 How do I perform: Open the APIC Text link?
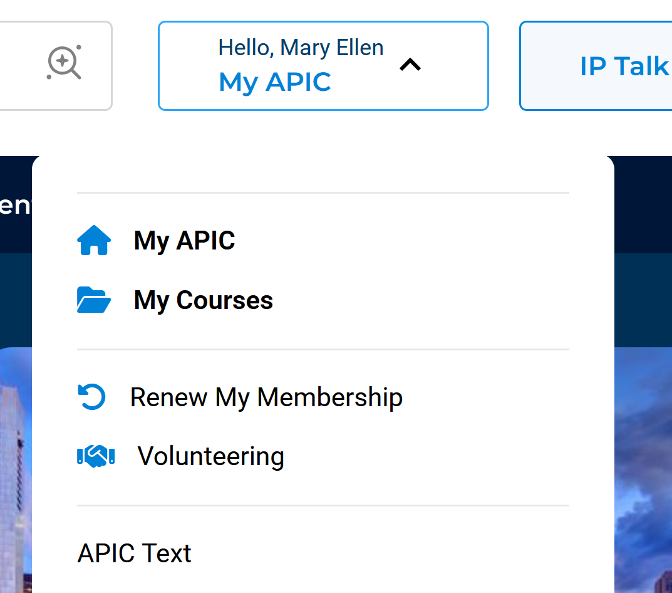click(x=134, y=553)
